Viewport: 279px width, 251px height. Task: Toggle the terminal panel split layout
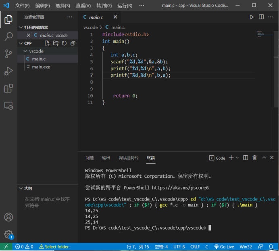coord(246,158)
